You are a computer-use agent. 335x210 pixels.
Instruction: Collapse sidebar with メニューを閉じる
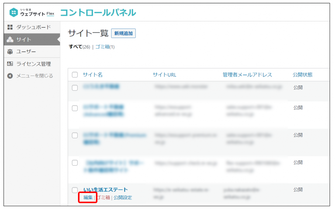click(34, 76)
